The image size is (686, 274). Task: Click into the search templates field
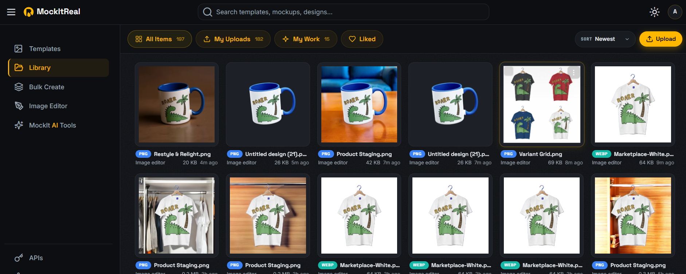(343, 12)
